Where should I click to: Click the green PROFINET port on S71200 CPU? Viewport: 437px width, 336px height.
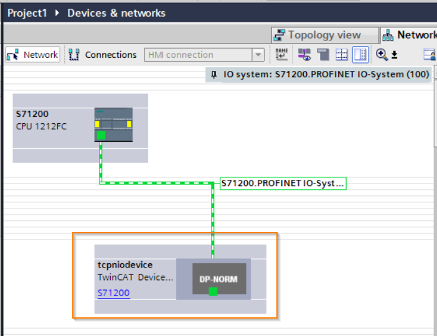pos(101,136)
